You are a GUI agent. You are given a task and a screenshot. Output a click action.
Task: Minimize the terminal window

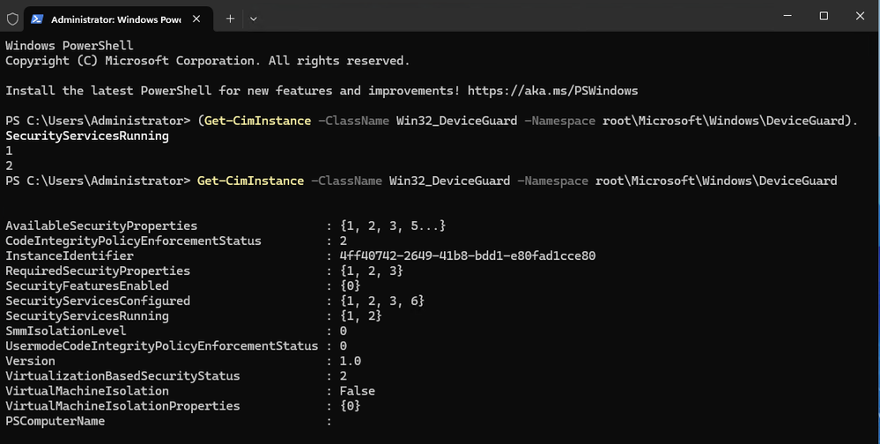point(782,16)
